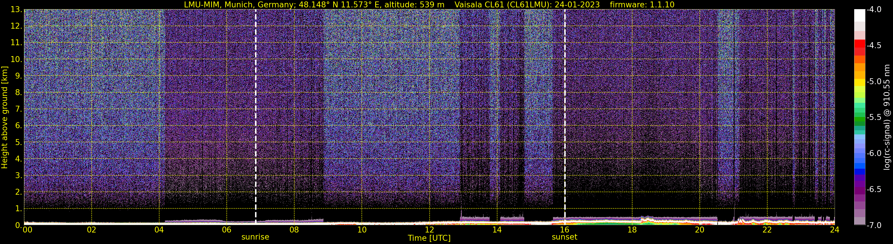
Task: Click the 'sunrise' label below the time axis
Action: [x=255, y=237]
